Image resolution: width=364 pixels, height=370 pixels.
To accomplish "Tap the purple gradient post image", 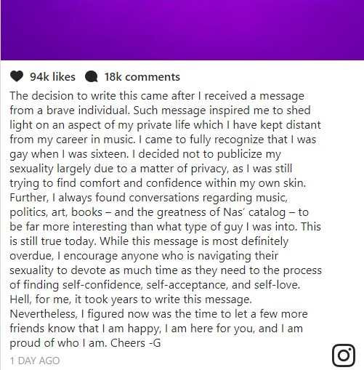I will coord(182,30).
